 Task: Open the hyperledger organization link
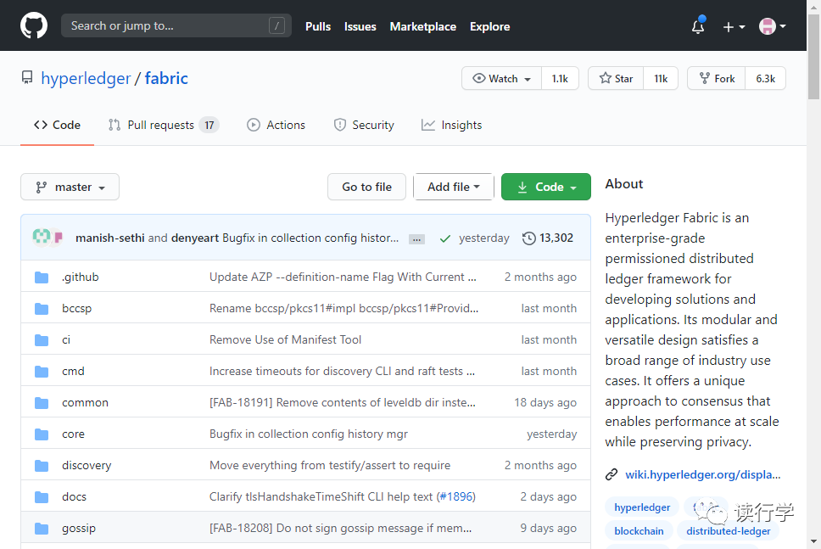[86, 78]
